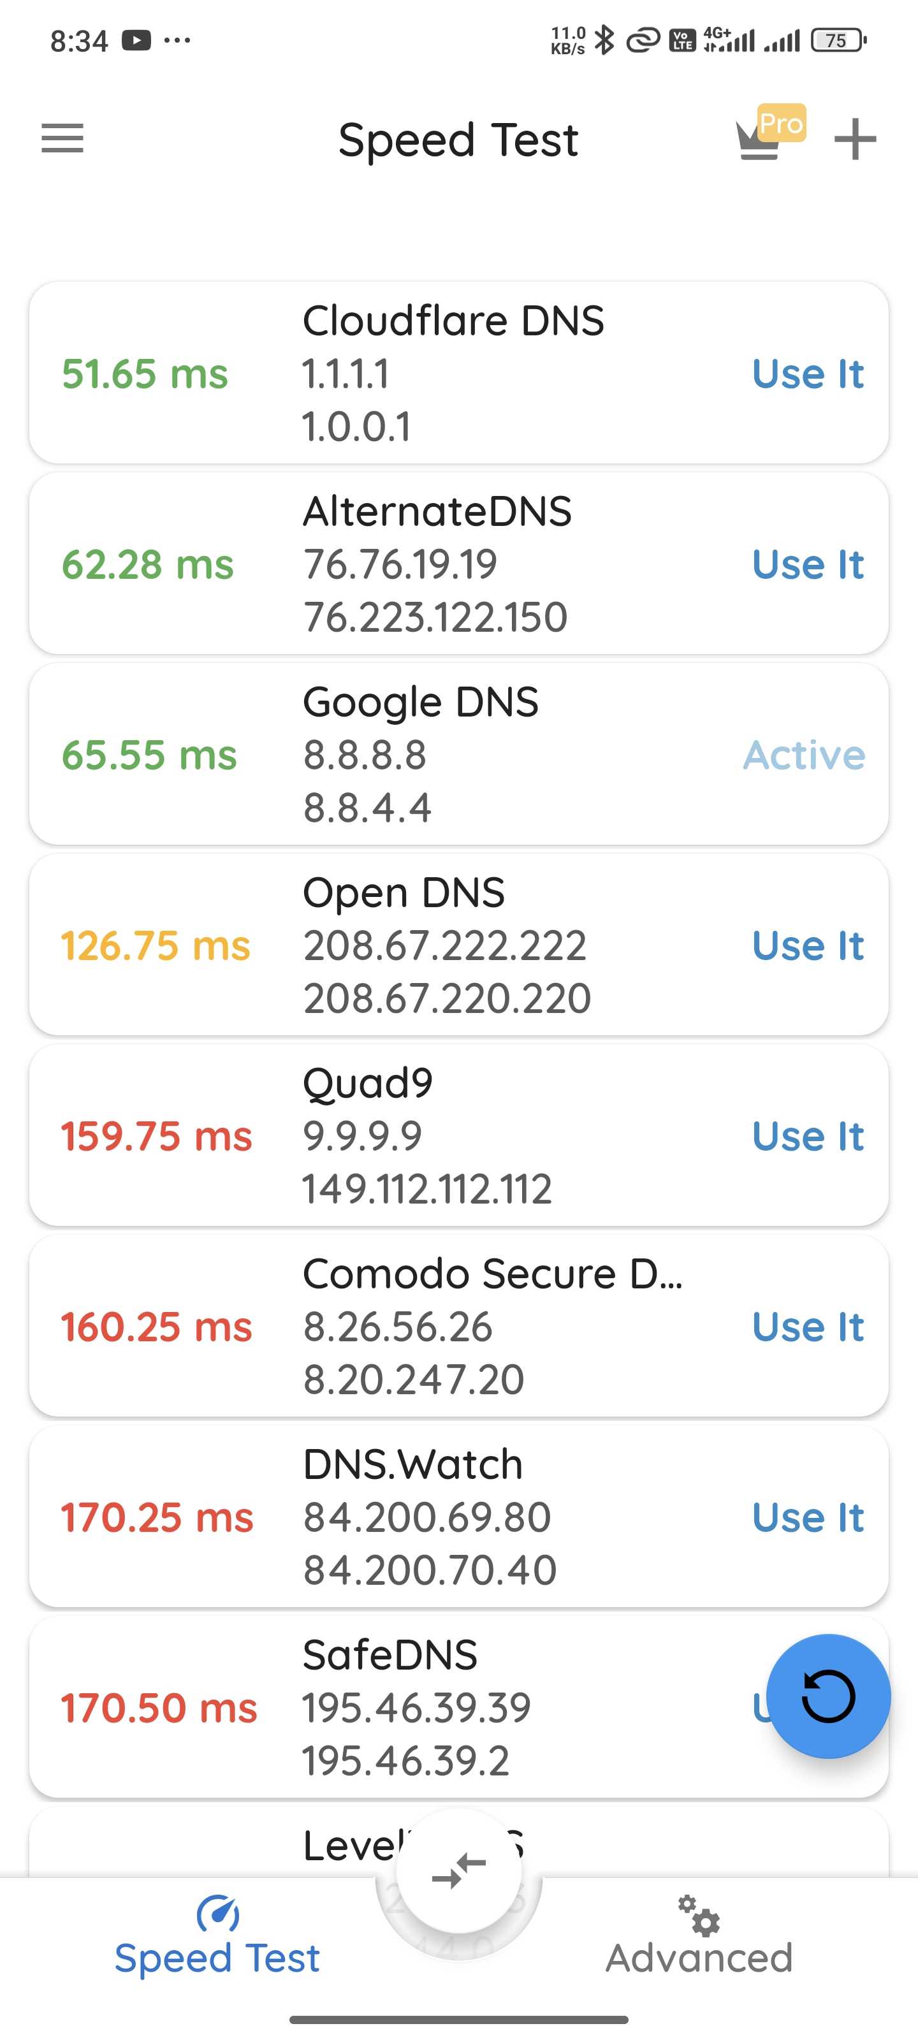
Task: Tap the YouTube notification icon in status bar
Action: pos(135,40)
